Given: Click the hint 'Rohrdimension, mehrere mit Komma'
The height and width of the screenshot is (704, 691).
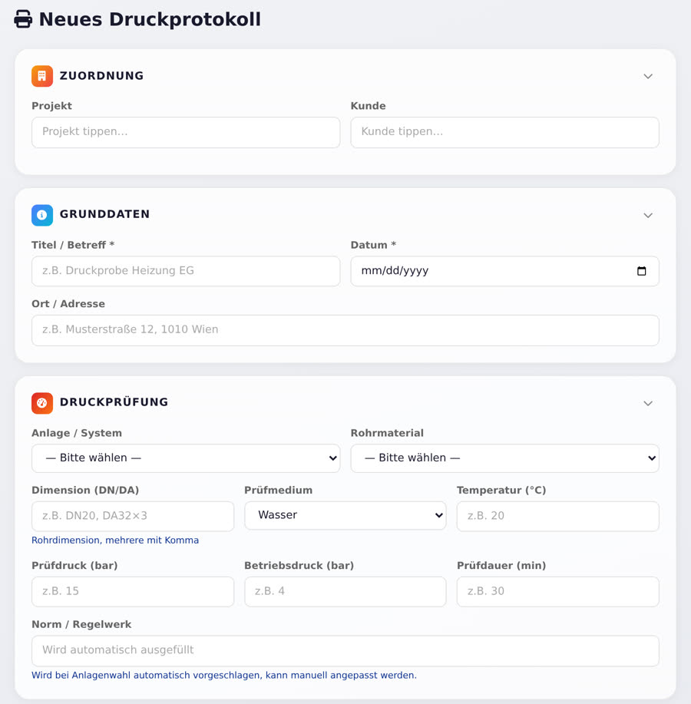Looking at the screenshot, I should (x=115, y=540).
